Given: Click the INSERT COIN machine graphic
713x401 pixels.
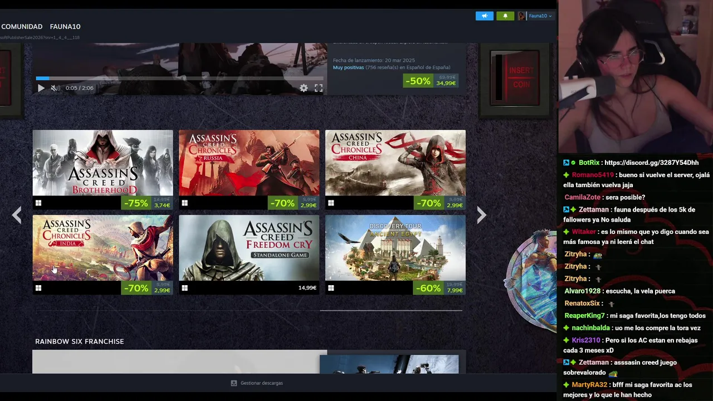Looking at the screenshot, I should (515, 77).
